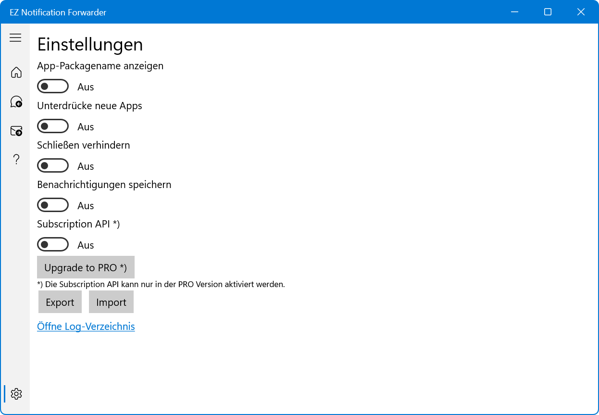Viewport: 599px width, 415px height.
Task: Open the chat bubble with left arrow icon
Action: [x=16, y=101]
